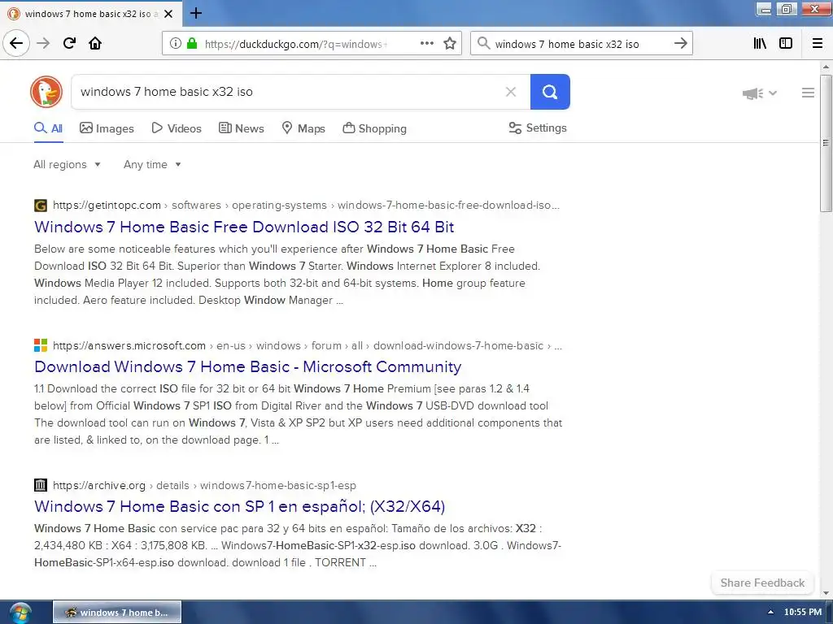
Task: Open page actions three-dot menu
Action: (x=426, y=44)
